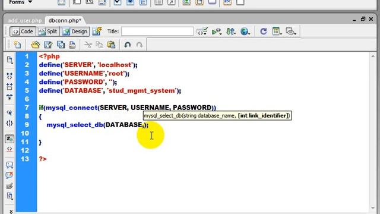Click the Cut scissors icon
Image resolution: width=380 pixels, height=214 pixels.
click(88, 45)
